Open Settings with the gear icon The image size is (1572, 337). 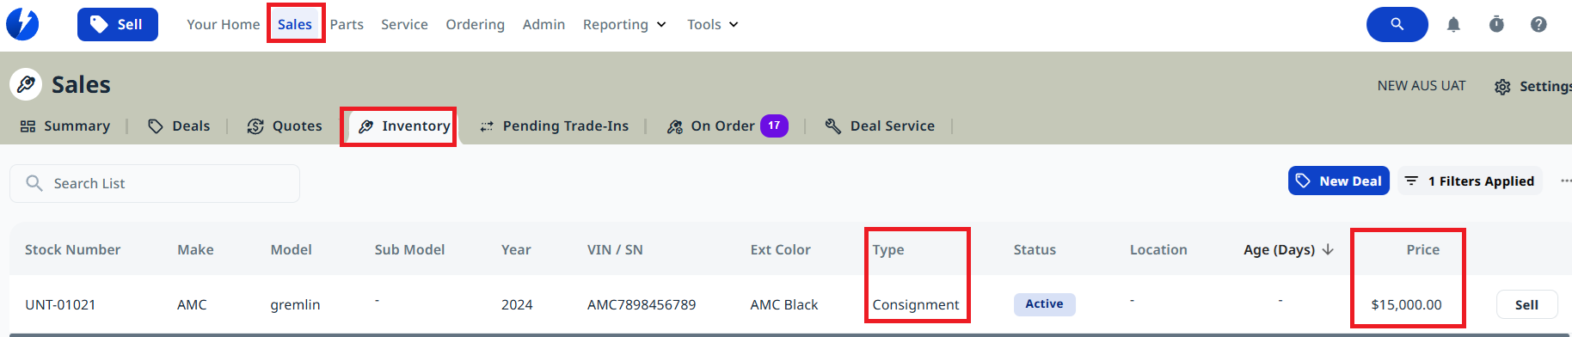pyautogui.click(x=1532, y=87)
